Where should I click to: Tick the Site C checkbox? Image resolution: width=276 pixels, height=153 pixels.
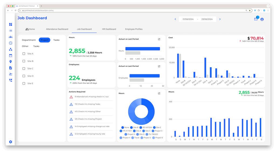(x=24, y=69)
